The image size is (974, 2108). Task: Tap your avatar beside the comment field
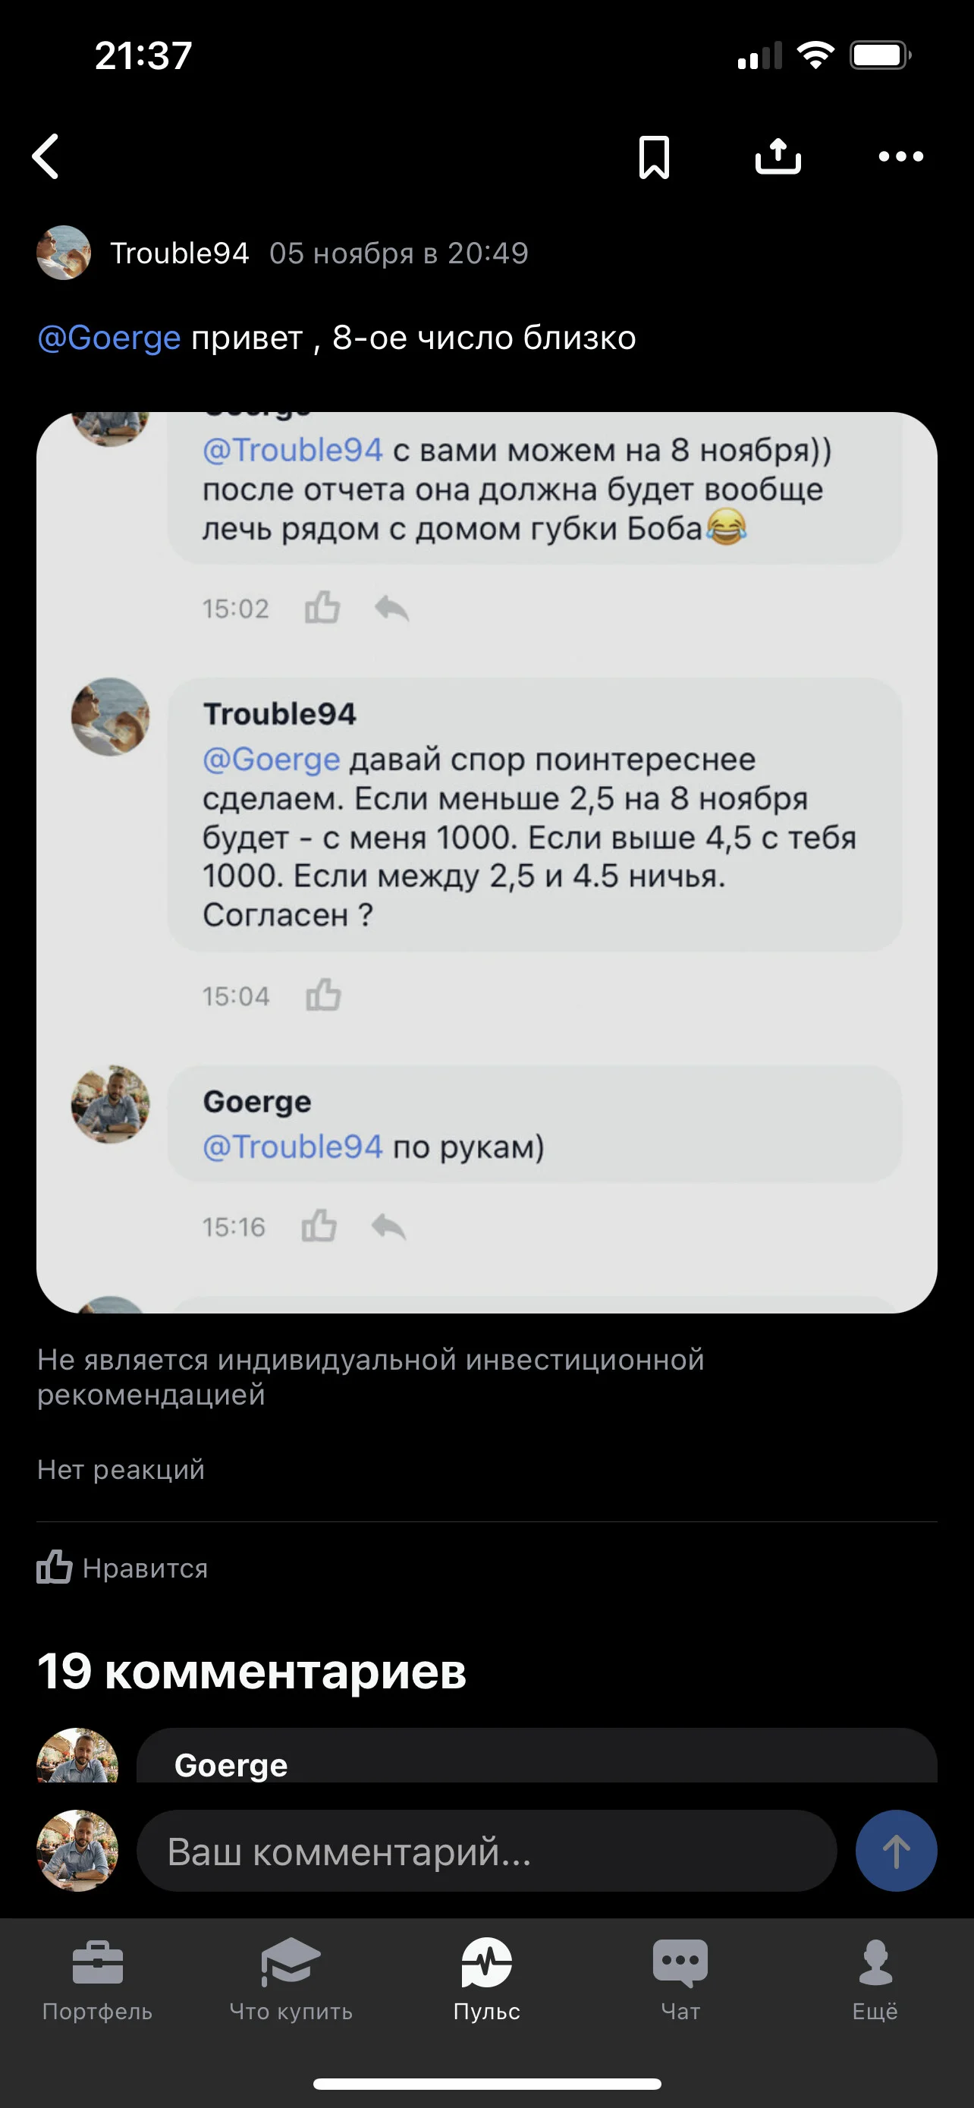[x=77, y=1851]
